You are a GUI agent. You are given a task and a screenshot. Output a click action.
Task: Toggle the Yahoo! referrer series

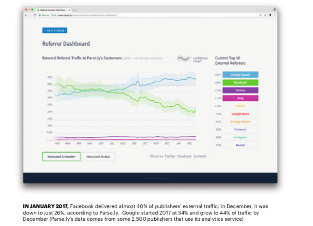pos(240,106)
